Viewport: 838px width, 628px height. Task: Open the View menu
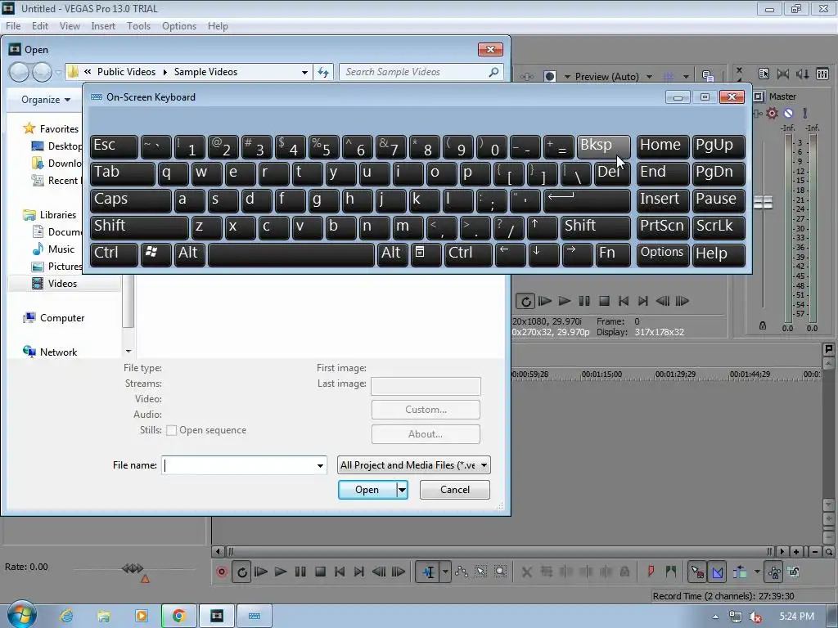pos(70,25)
